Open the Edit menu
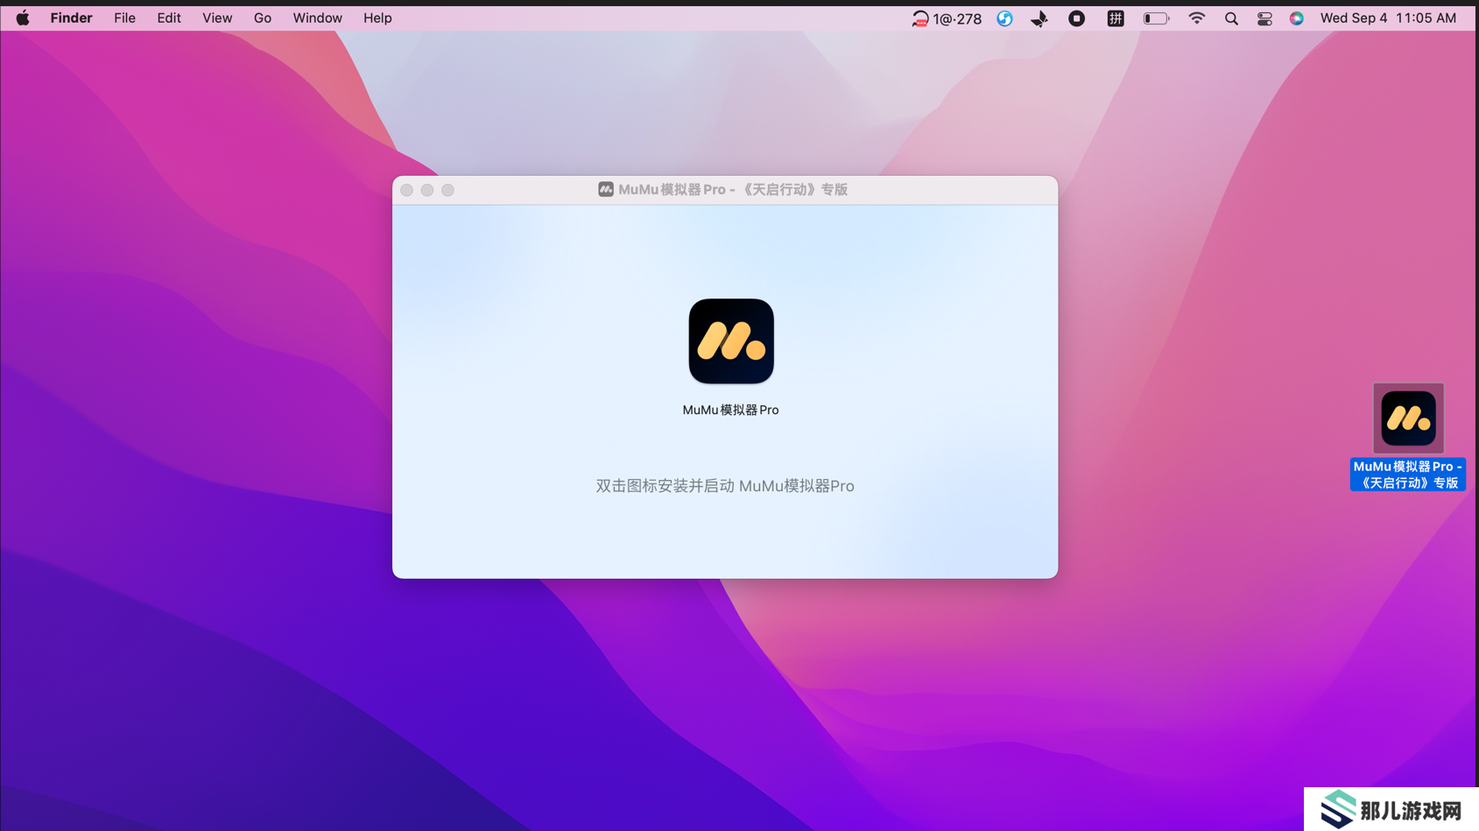This screenshot has width=1479, height=831. click(x=169, y=18)
